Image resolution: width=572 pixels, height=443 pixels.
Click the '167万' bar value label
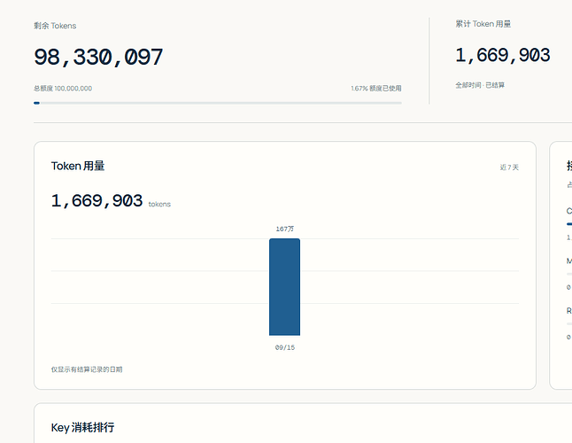(x=284, y=229)
